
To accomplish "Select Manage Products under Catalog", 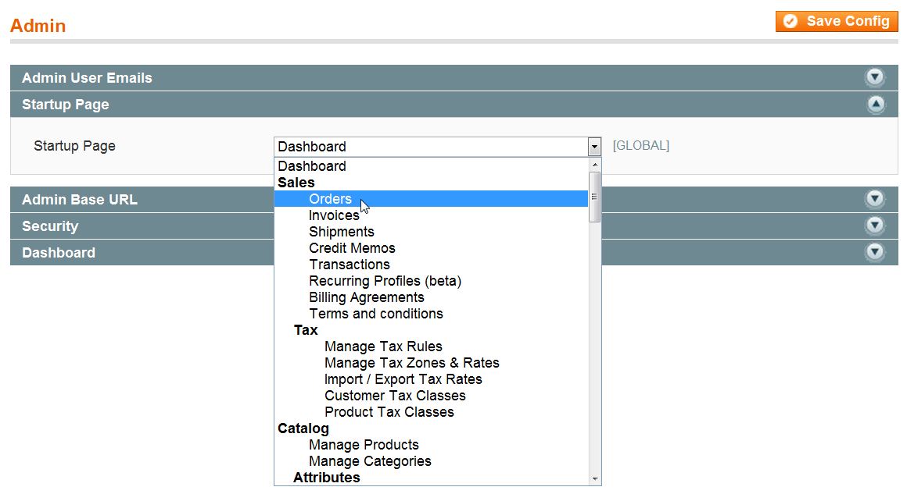I will (364, 445).
